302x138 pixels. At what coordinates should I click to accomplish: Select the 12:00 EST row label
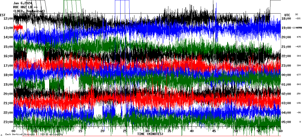point(8,19)
